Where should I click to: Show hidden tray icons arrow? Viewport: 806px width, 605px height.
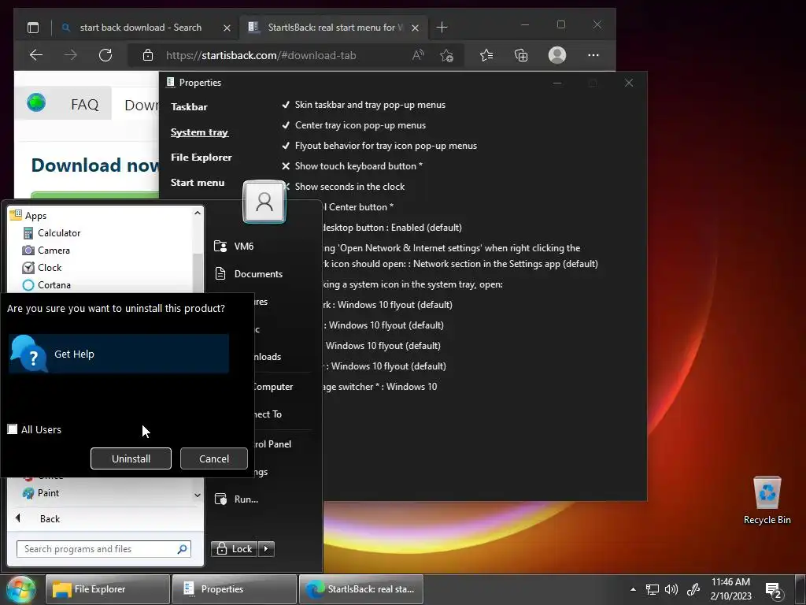[x=634, y=589]
